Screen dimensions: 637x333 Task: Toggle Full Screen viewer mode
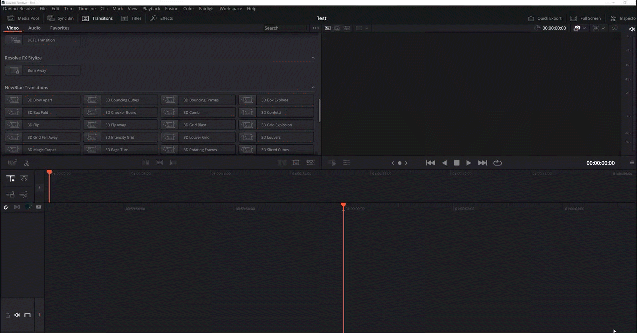coord(587,18)
